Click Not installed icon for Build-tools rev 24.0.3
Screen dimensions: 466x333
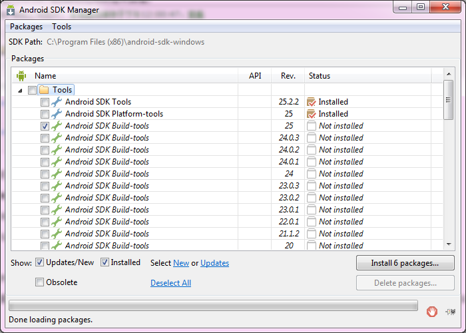pos(312,138)
